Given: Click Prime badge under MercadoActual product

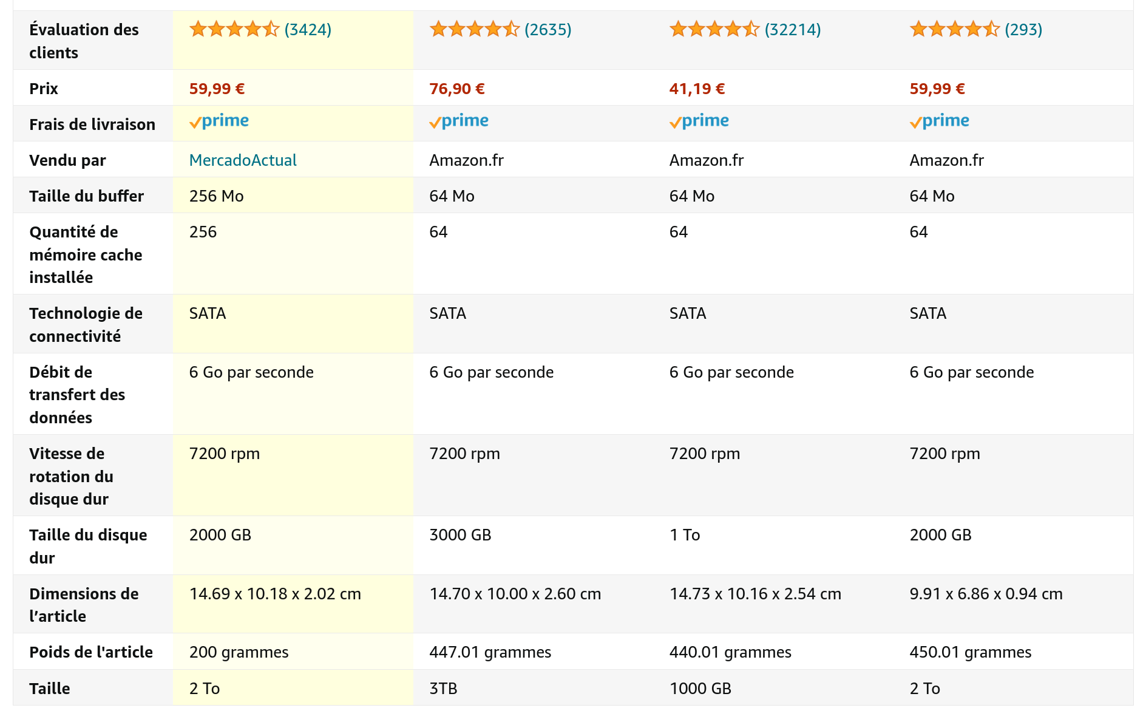Looking at the screenshot, I should (219, 121).
